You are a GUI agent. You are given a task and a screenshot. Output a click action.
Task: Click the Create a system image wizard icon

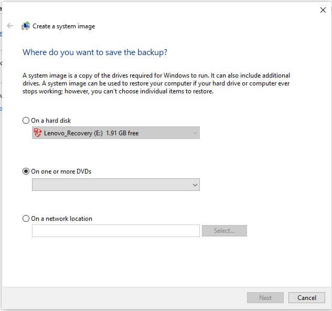[26, 26]
